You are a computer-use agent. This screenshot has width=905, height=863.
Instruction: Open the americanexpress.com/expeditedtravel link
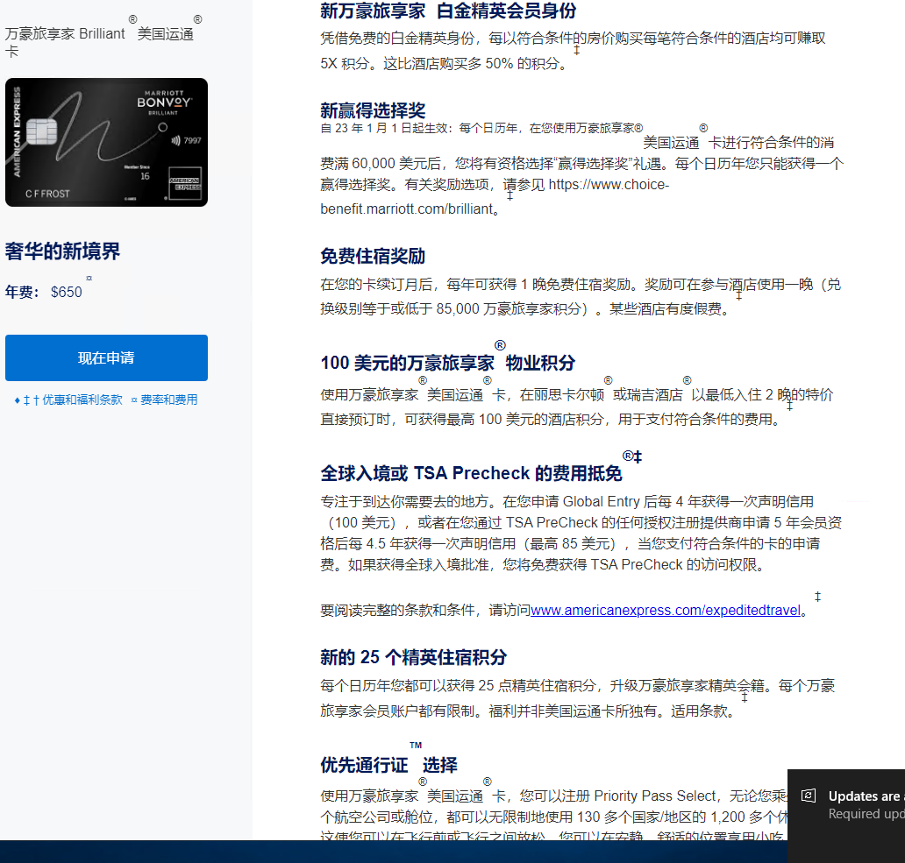coord(666,610)
